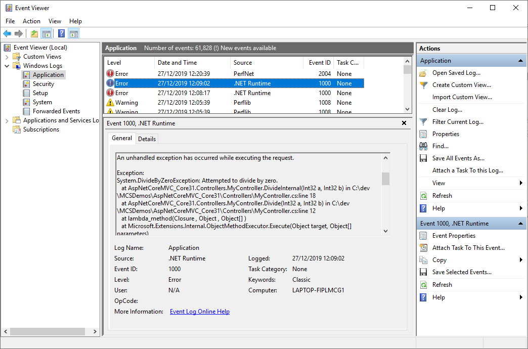Click the Find binoculars icon
Screen dimensions: 528x349
pos(423,146)
